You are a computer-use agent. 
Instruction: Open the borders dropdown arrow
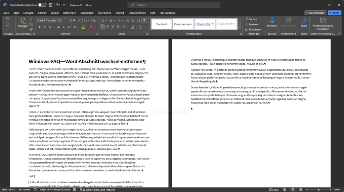(x=144, y=27)
